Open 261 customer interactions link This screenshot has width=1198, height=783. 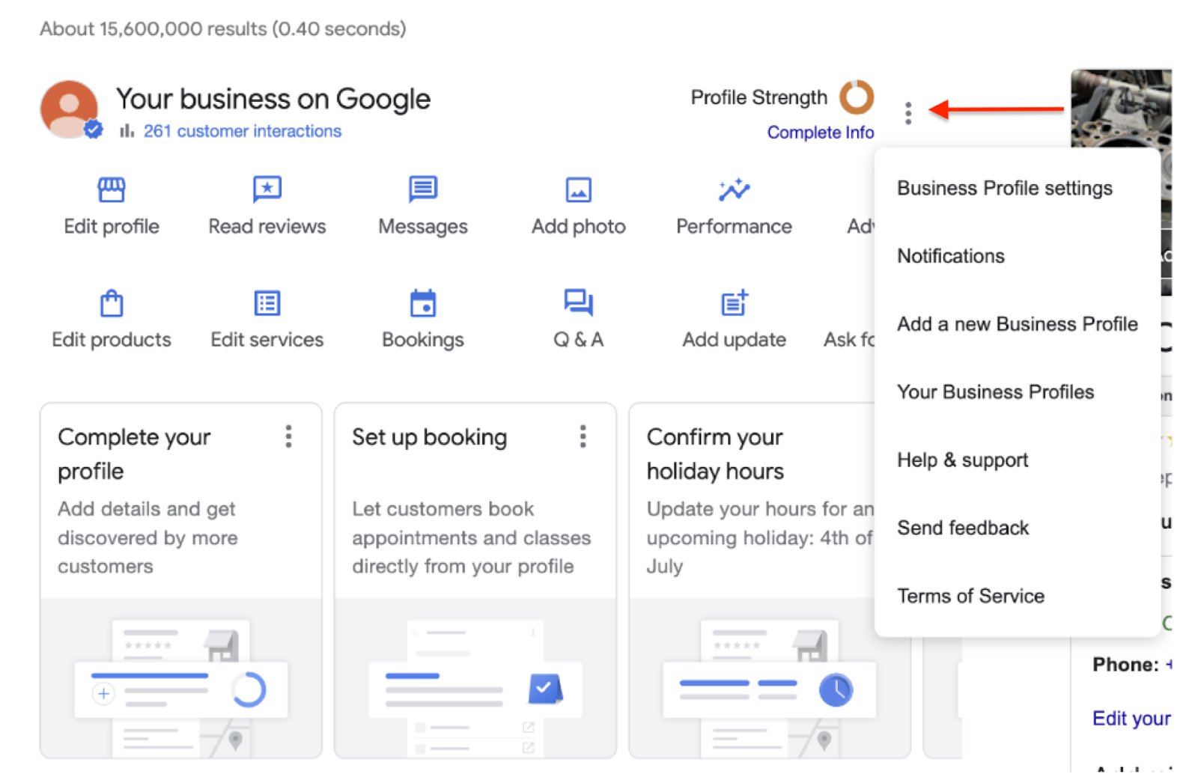pyautogui.click(x=242, y=131)
